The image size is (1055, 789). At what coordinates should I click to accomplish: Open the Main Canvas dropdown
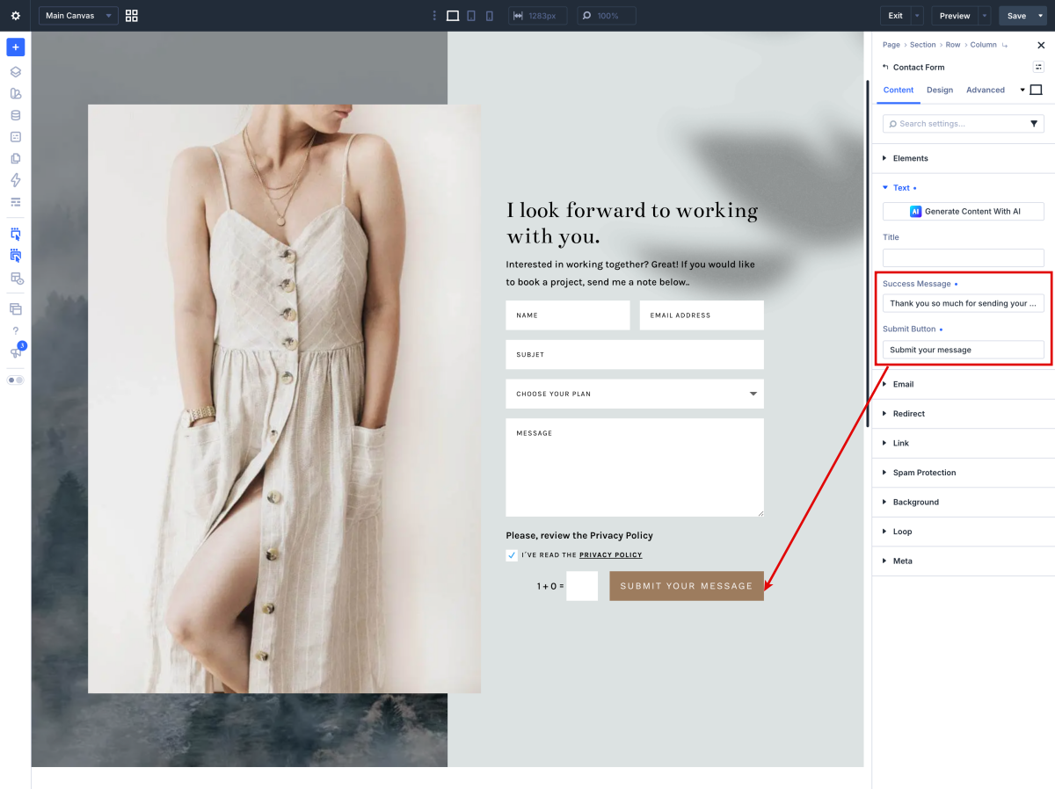(78, 16)
